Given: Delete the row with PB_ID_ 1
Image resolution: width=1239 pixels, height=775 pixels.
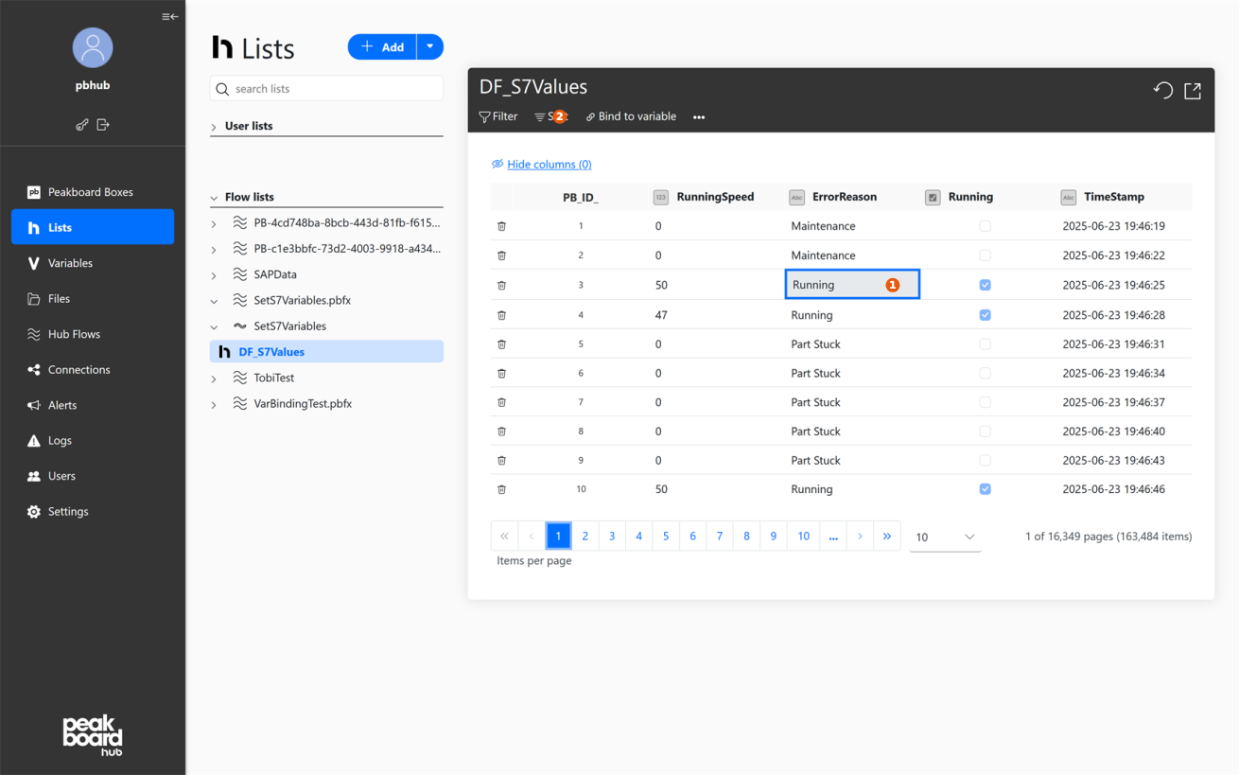Looking at the screenshot, I should coord(501,225).
